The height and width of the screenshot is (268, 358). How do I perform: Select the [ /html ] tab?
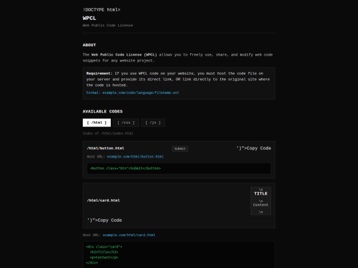coord(97,122)
